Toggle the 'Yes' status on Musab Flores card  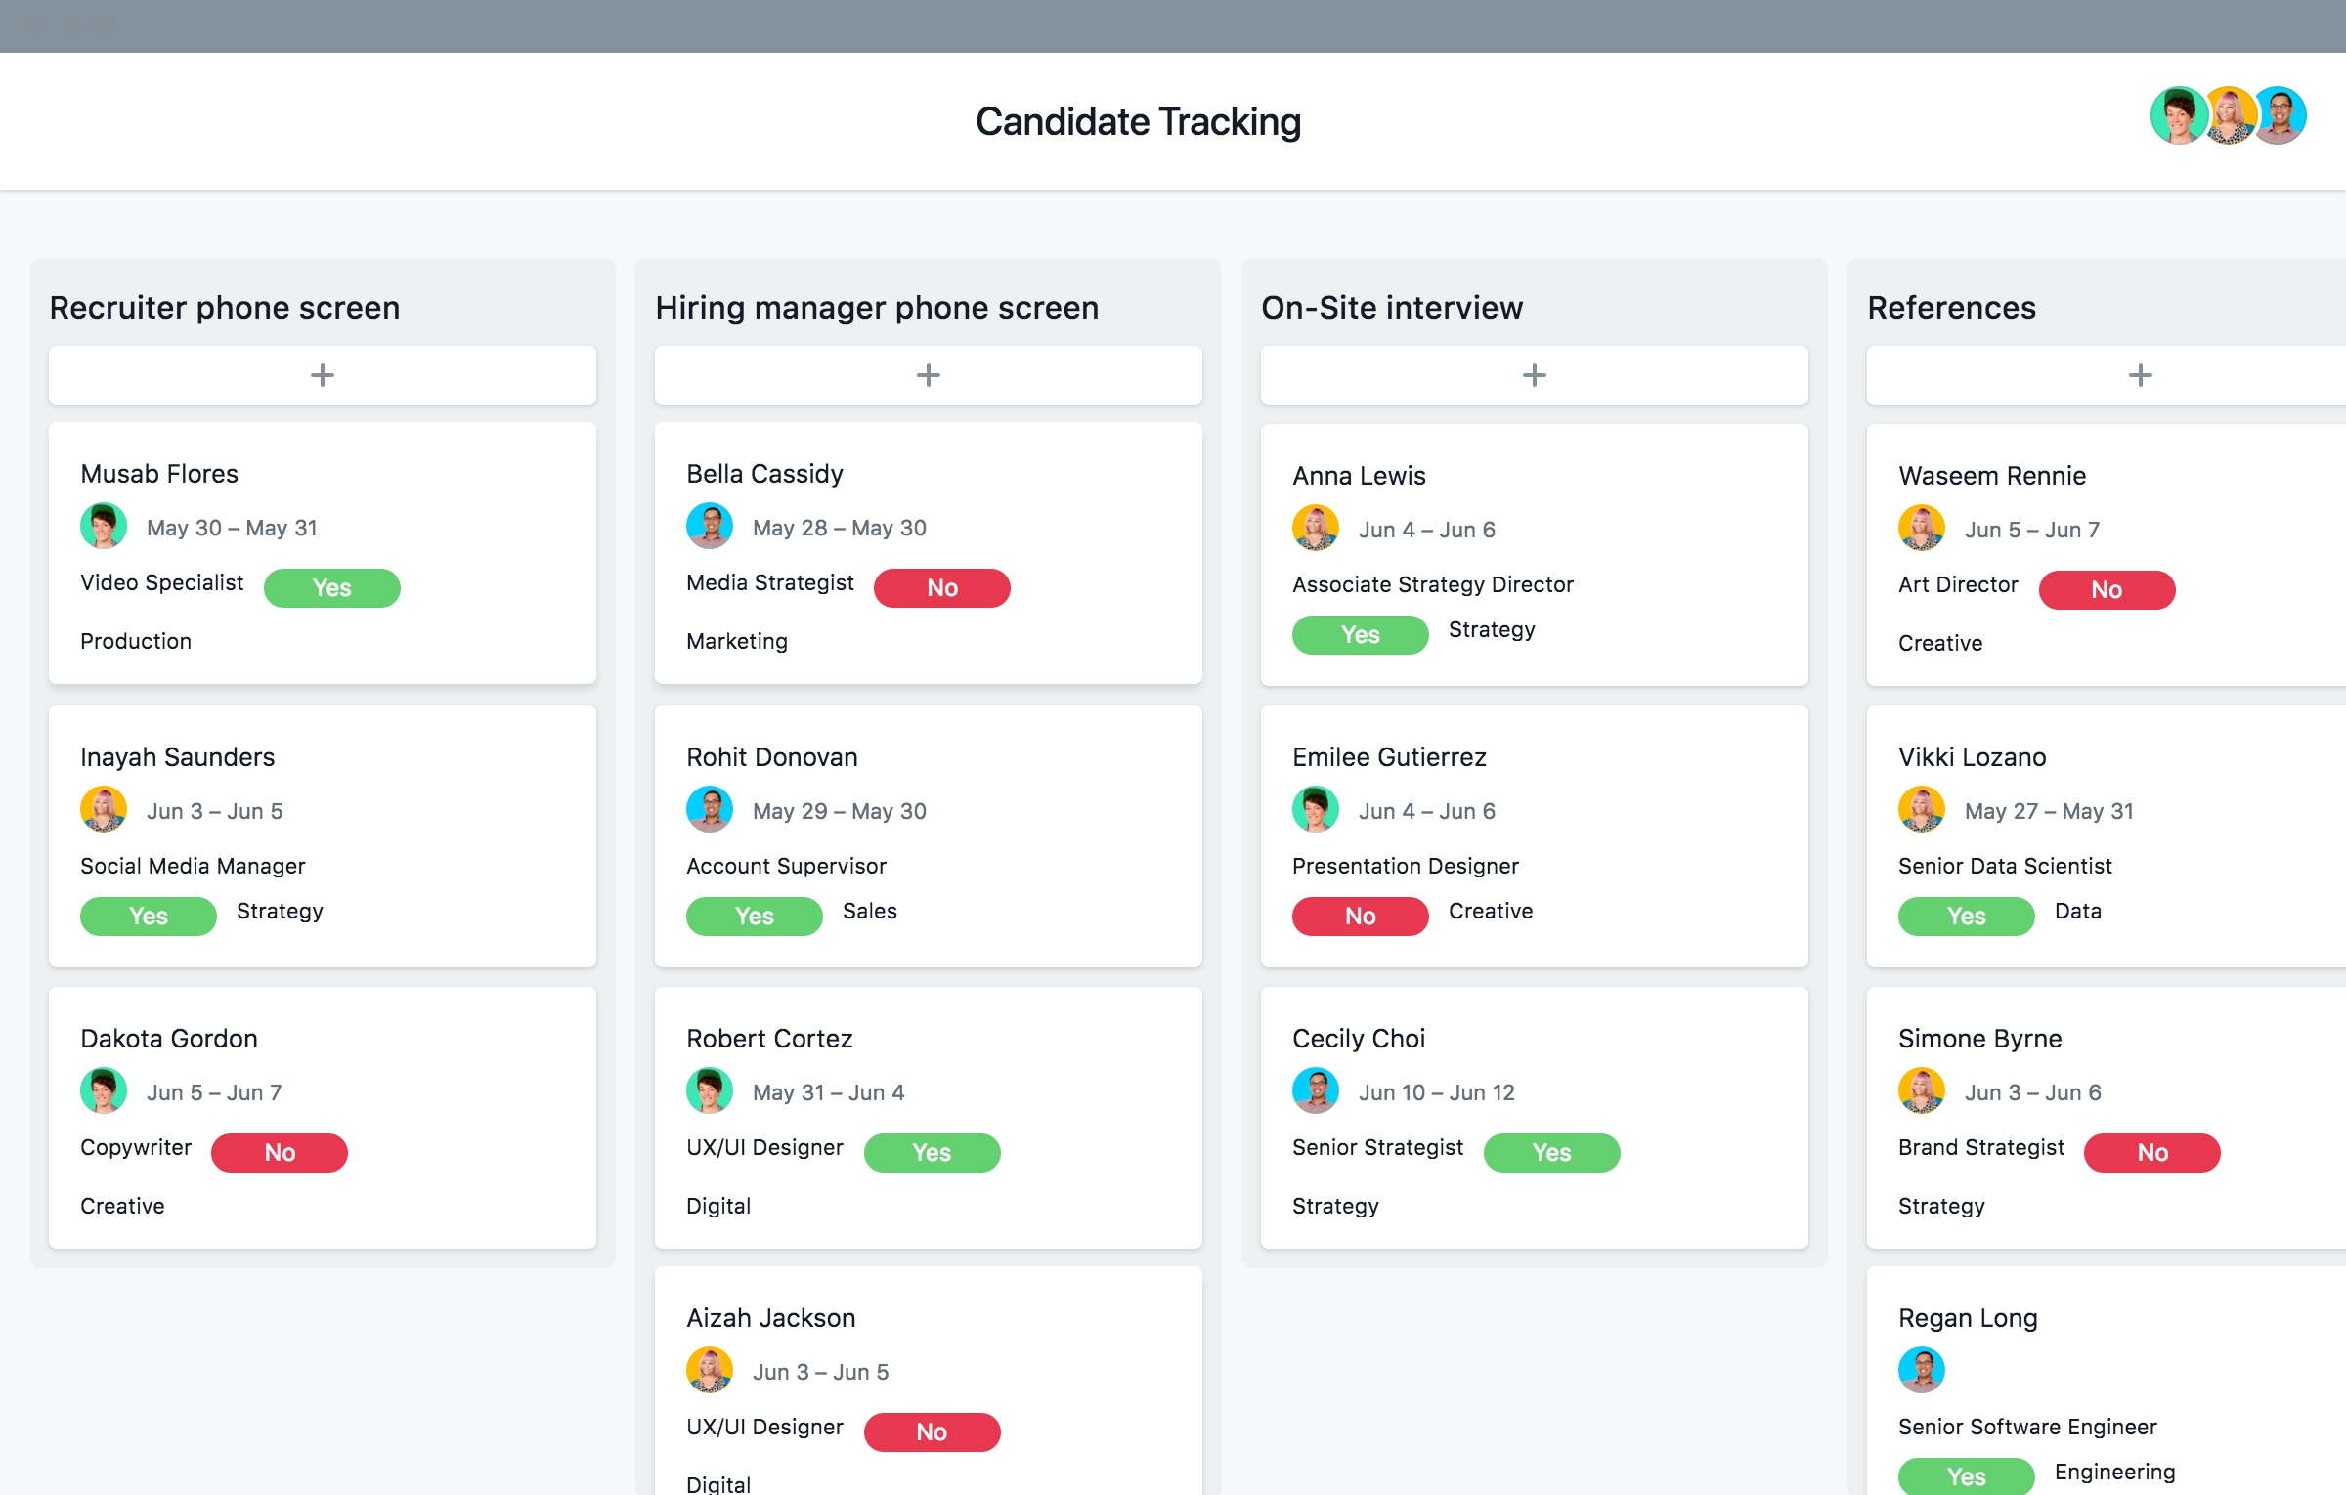click(330, 588)
